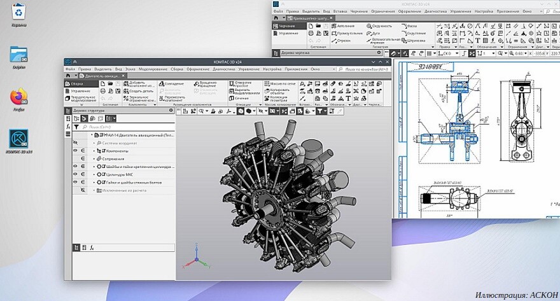The image size is (560, 301).
Task: Toggle visibility of Цилиндры МКС
Action: click(x=75, y=174)
